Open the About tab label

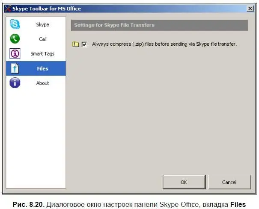click(x=43, y=83)
